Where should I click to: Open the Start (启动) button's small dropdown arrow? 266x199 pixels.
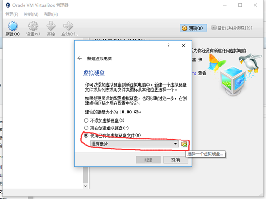pyautogui.click(x=77, y=35)
